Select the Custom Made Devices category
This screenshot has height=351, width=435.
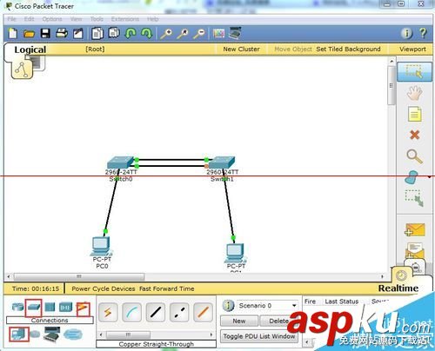click(52, 334)
